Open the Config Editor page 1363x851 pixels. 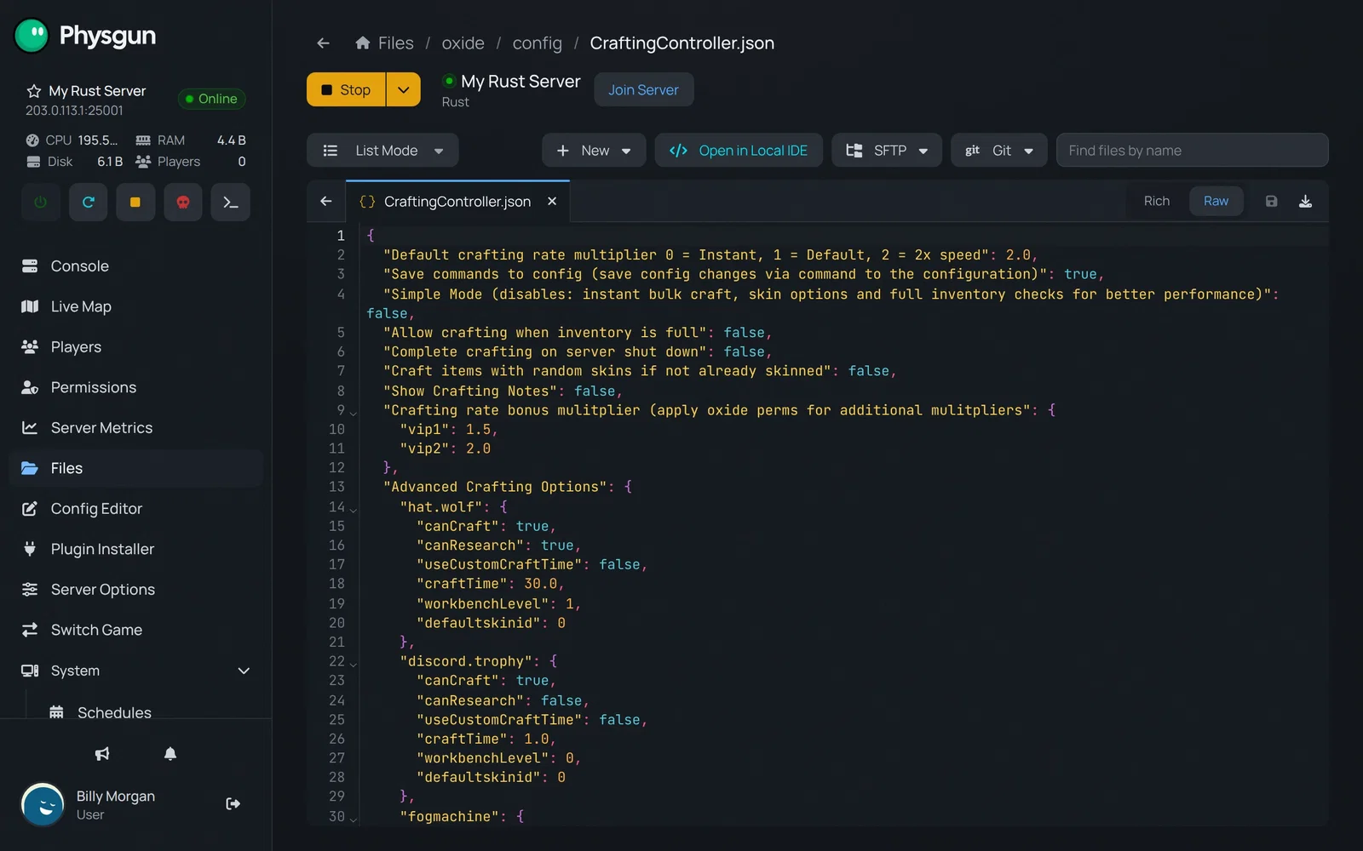coord(136,509)
